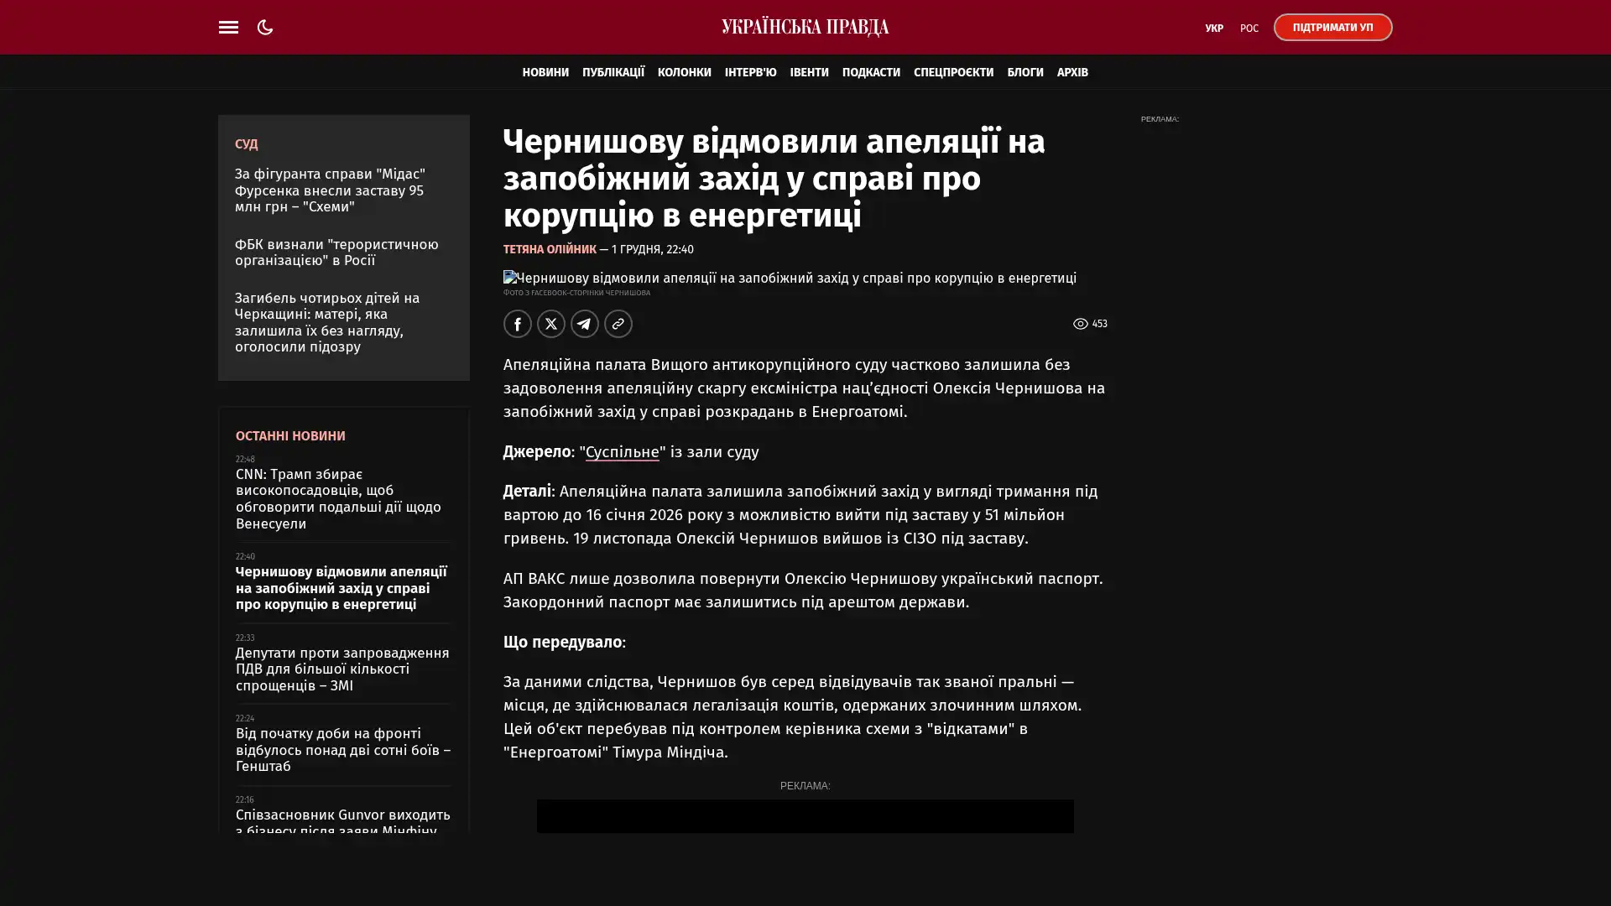
Task: Toggle dark mode moon icon
Action: 265,27
